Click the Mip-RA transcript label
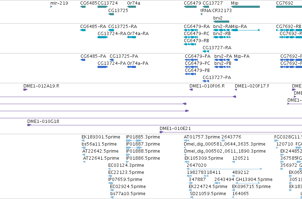The image size is (302, 199). click(x=239, y=27)
